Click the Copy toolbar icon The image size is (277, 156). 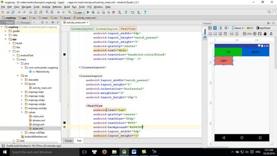point(35,13)
